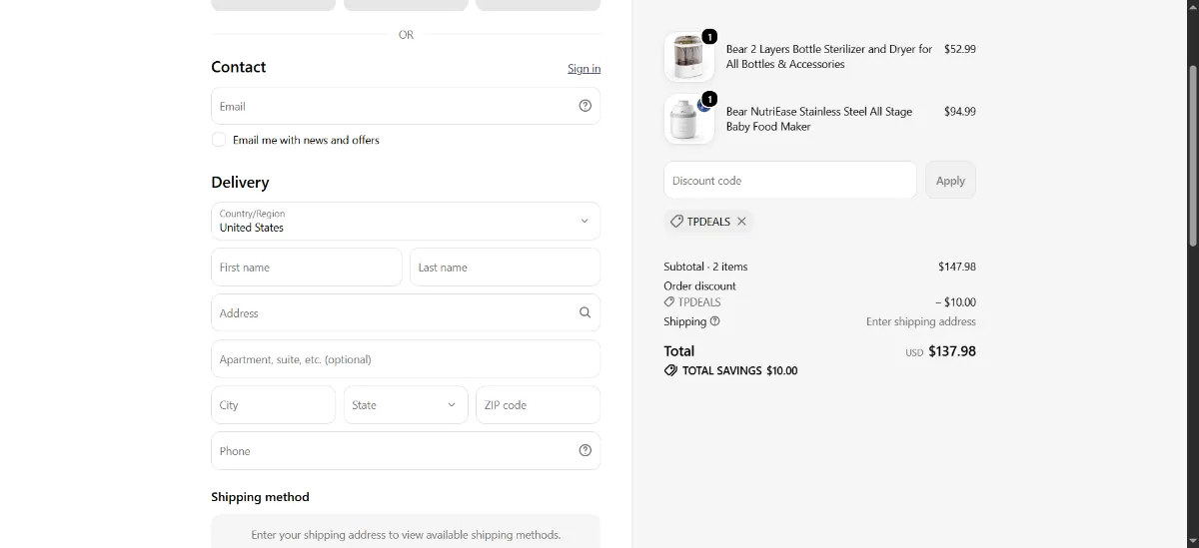Click the Apply discount button
This screenshot has height=548, width=1199.
pyautogui.click(x=950, y=181)
